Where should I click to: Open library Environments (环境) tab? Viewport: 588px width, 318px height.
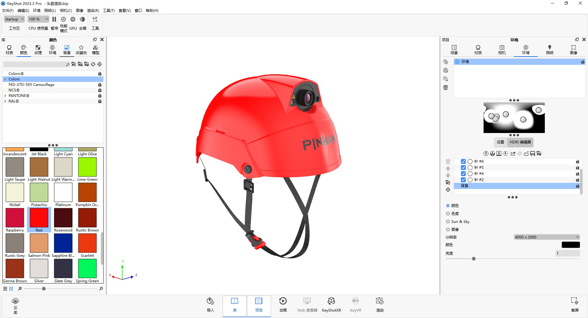[x=52, y=50]
